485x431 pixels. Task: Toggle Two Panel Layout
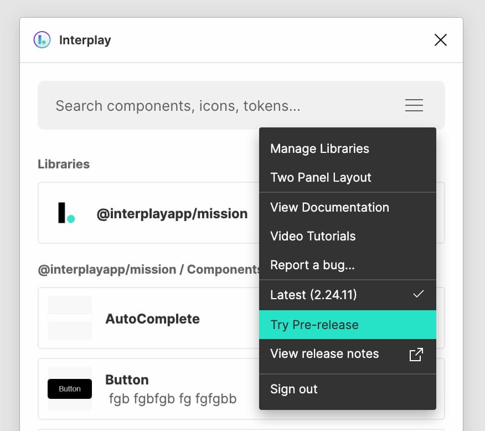(348, 178)
